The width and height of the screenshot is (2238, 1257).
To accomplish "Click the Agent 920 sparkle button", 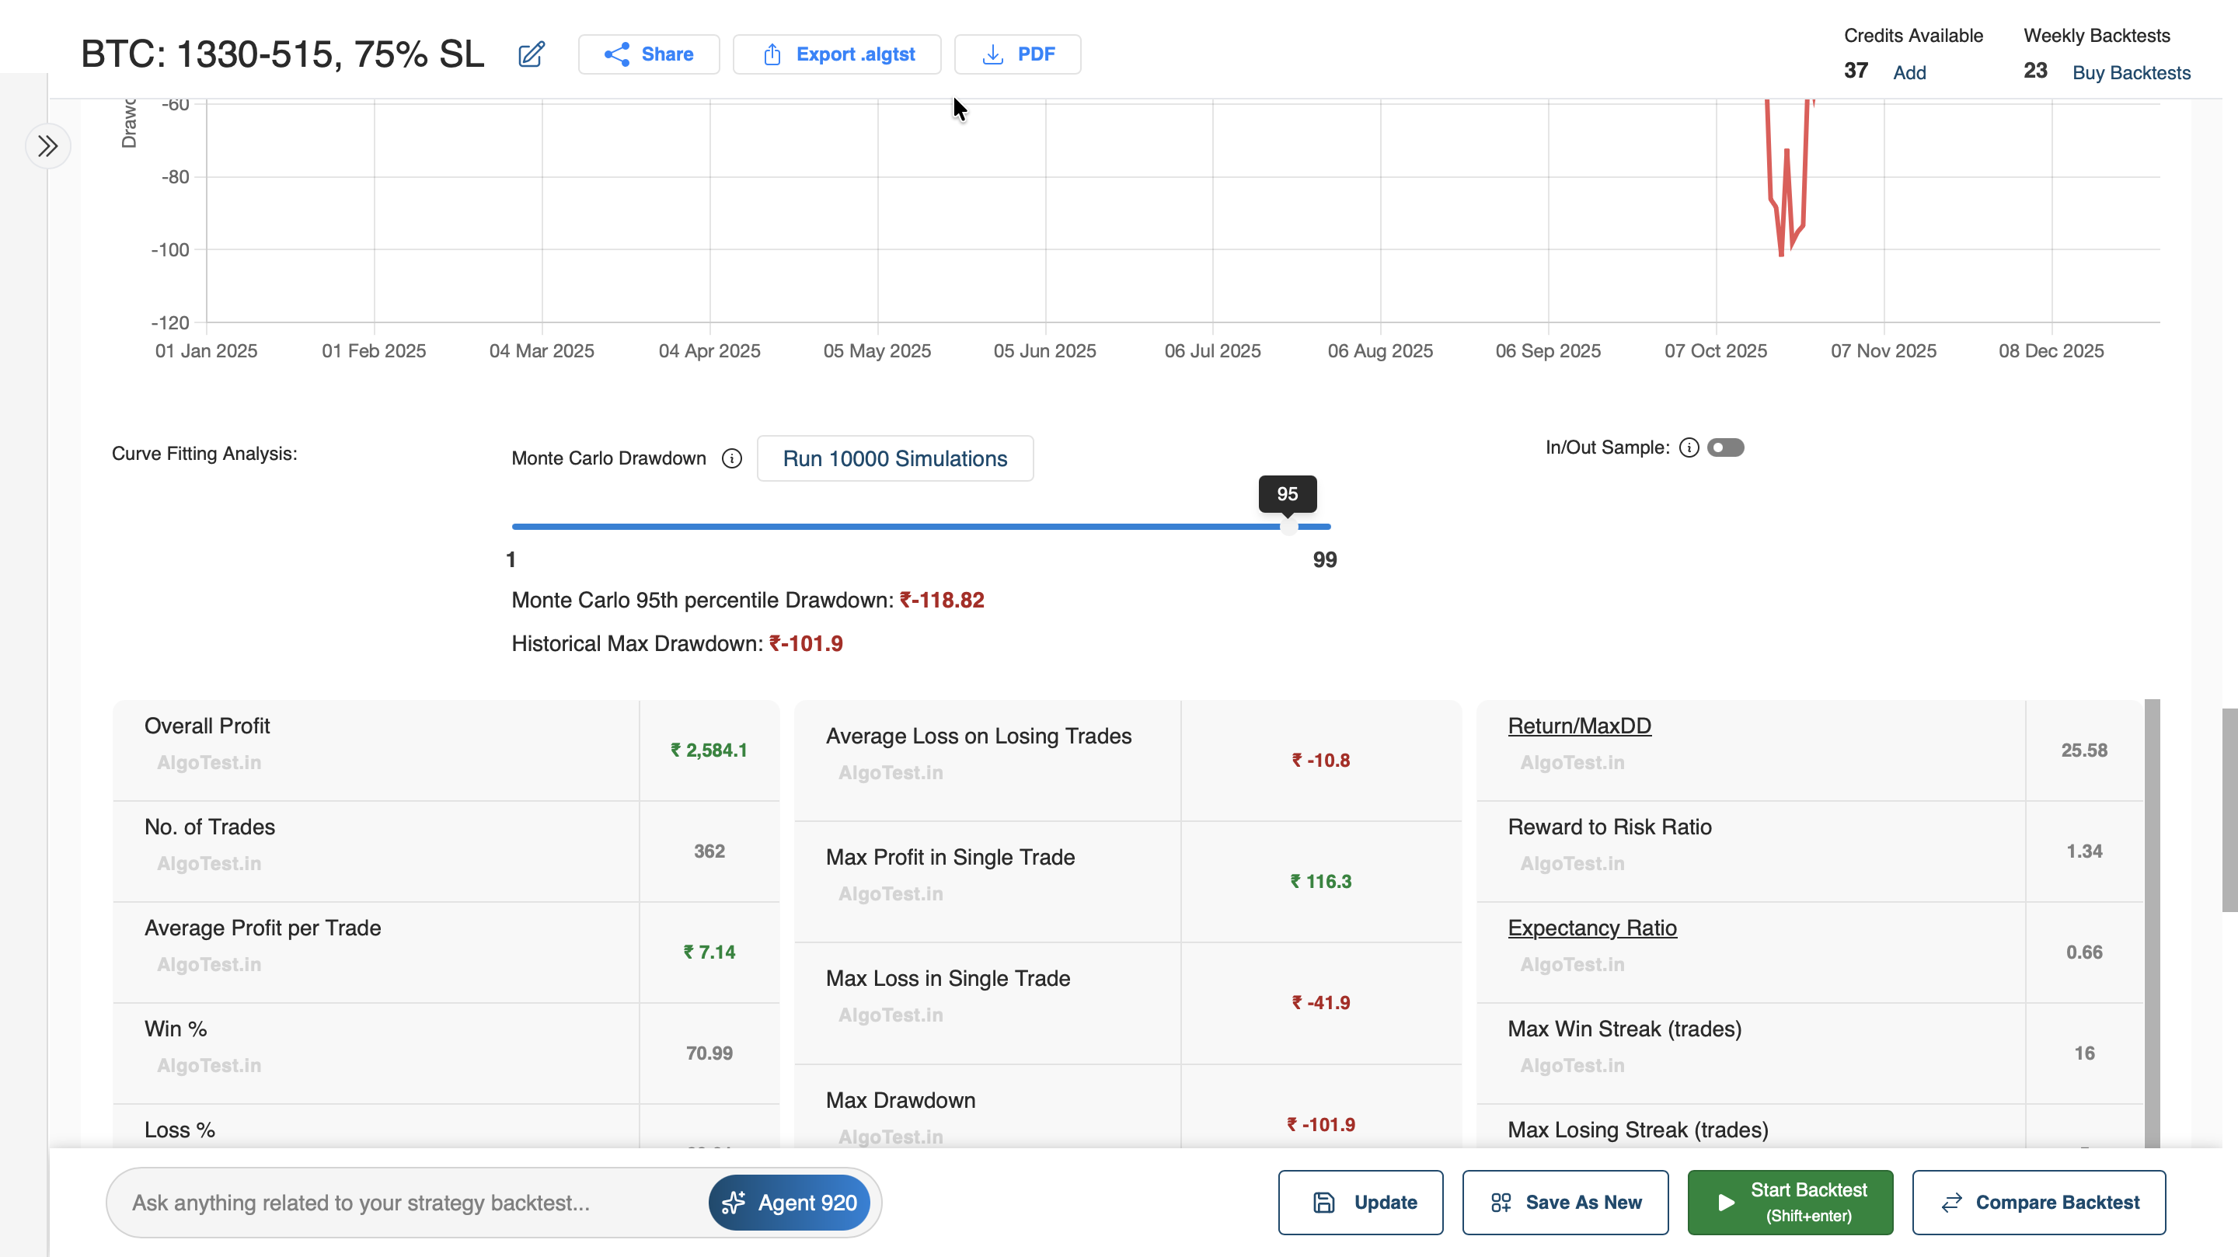I will click(x=789, y=1203).
